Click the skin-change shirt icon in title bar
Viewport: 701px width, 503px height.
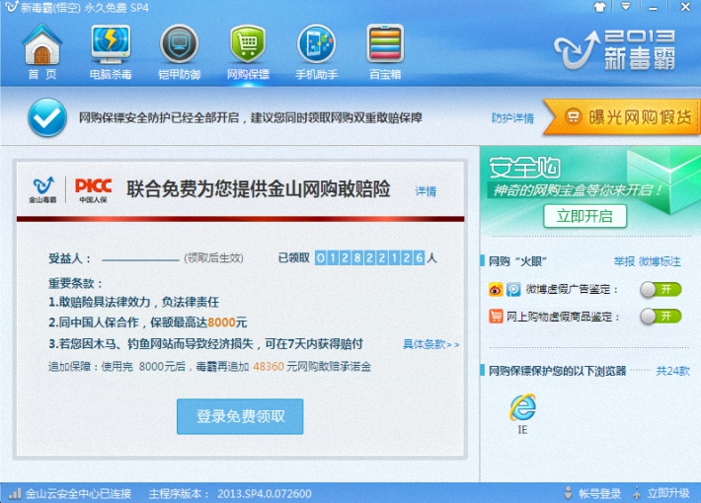(x=598, y=7)
